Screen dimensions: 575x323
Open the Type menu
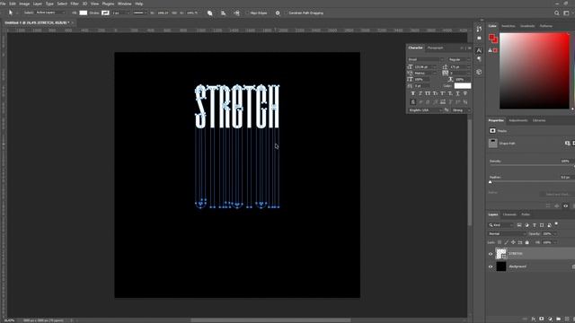pyautogui.click(x=49, y=4)
